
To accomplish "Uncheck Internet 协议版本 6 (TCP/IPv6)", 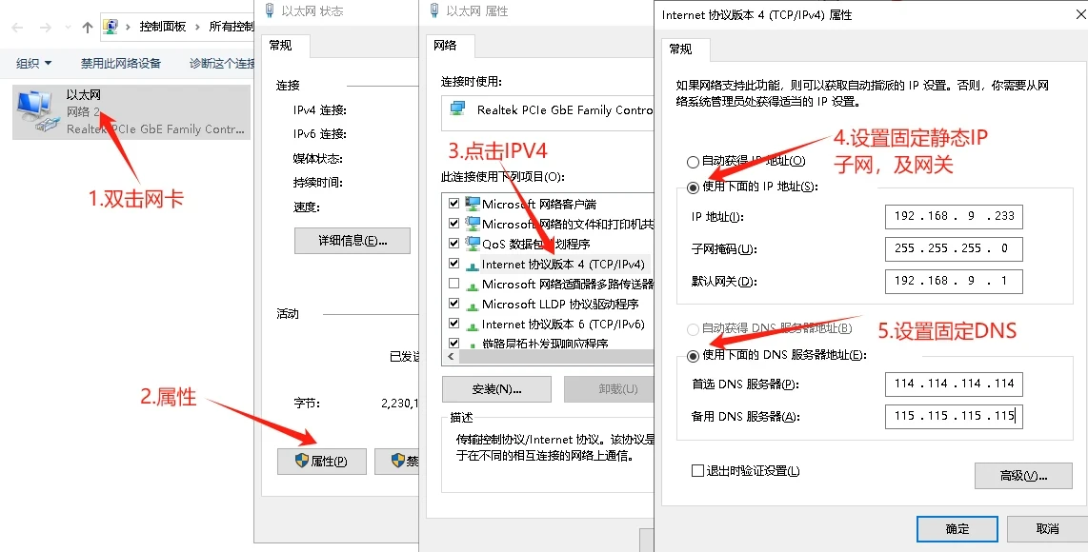I will pyautogui.click(x=453, y=324).
